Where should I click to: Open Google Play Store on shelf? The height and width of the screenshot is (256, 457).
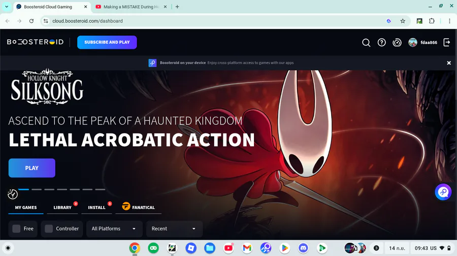284,248
